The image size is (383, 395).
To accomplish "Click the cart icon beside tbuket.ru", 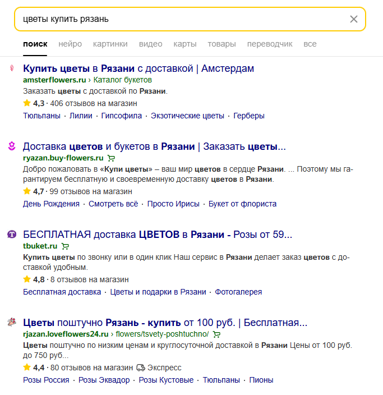I will pos(65,246).
